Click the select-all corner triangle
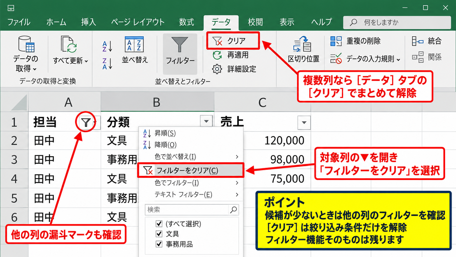Viewport: 456px width, 257px height. (19, 103)
